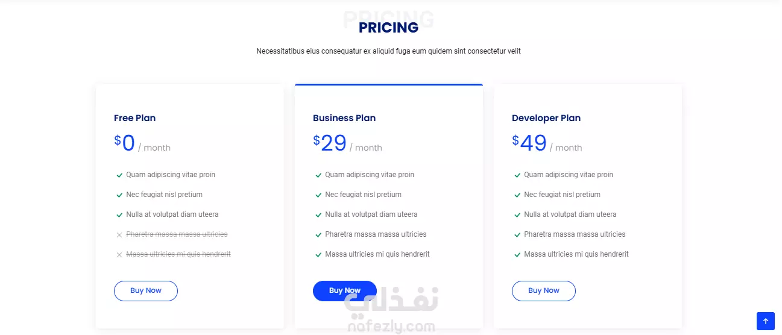Click the $49 price in Developer Plan
Screen dimensions: 782x335
[x=529, y=143]
